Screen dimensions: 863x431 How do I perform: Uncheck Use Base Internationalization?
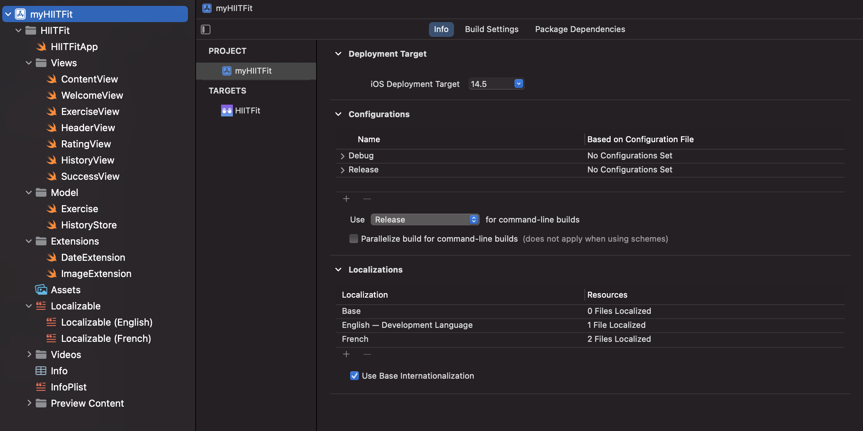354,376
